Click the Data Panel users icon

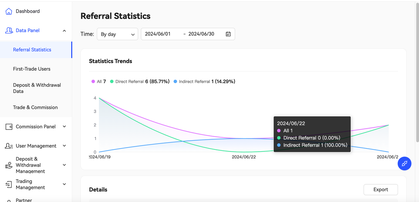(9, 30)
